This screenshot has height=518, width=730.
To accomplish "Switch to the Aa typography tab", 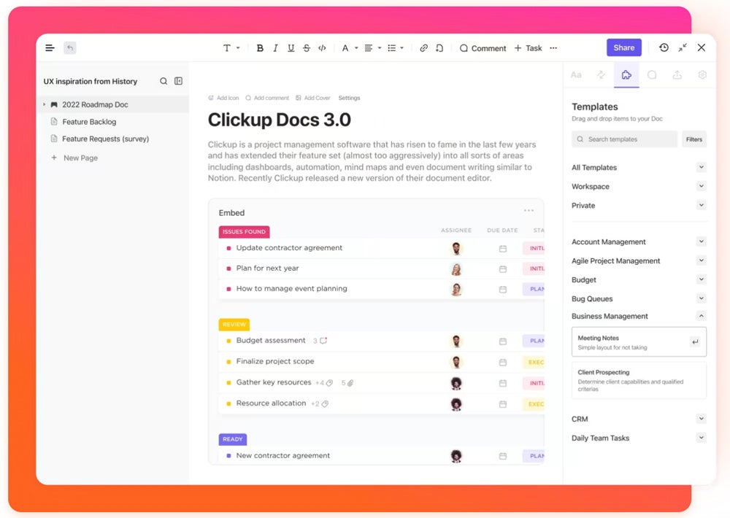I will point(576,75).
